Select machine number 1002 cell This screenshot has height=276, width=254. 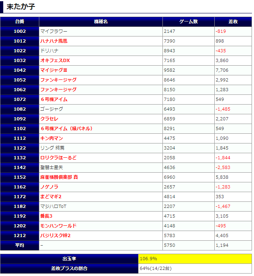click(20, 31)
